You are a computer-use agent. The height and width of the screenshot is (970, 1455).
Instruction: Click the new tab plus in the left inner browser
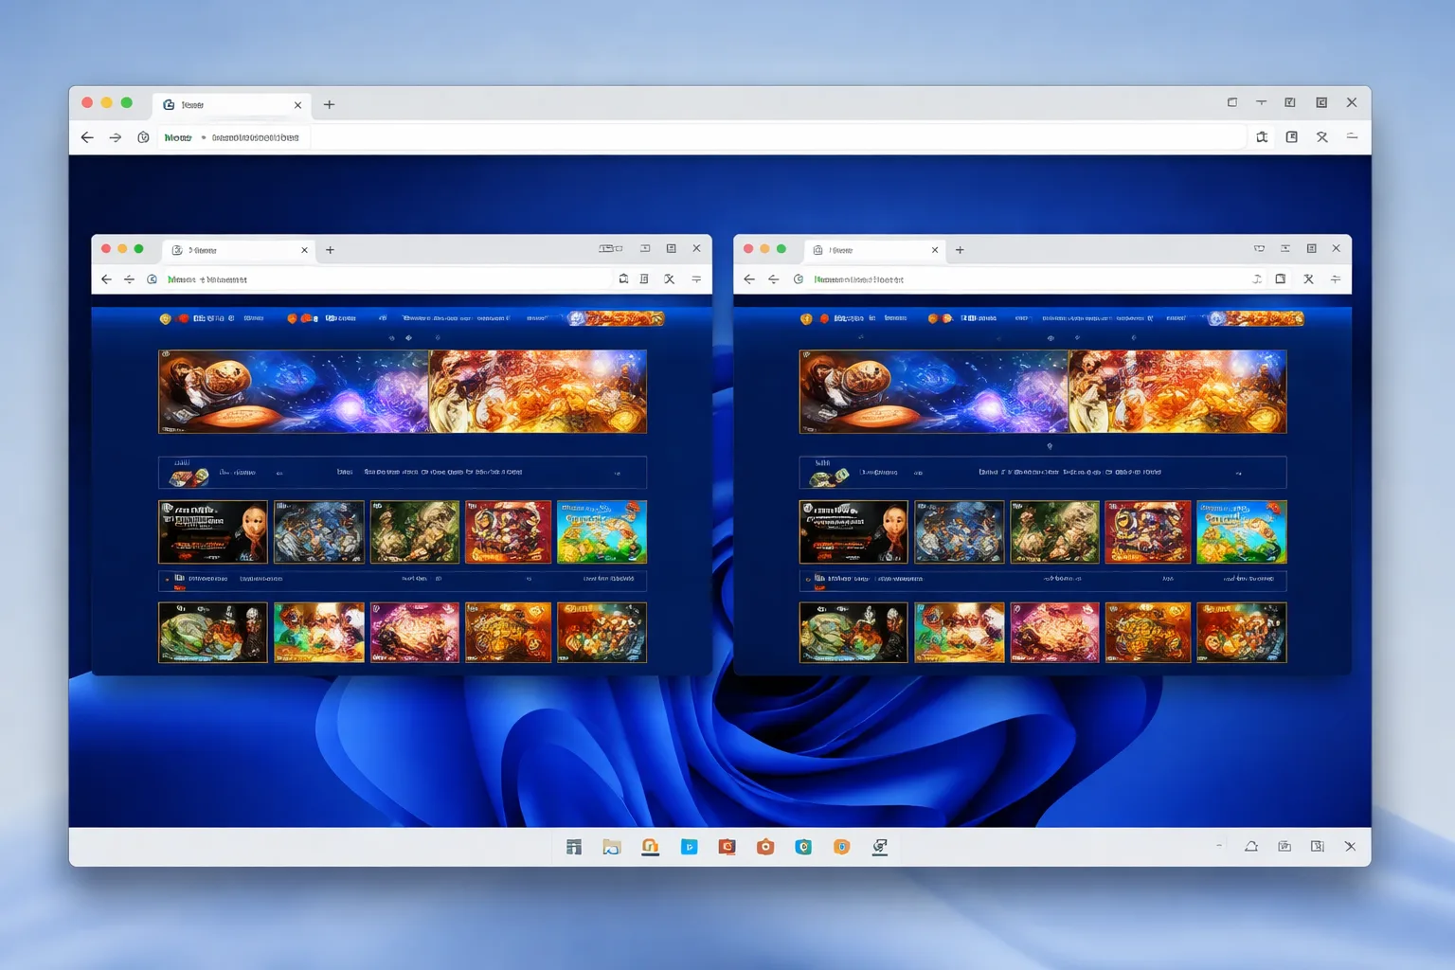[x=331, y=250]
